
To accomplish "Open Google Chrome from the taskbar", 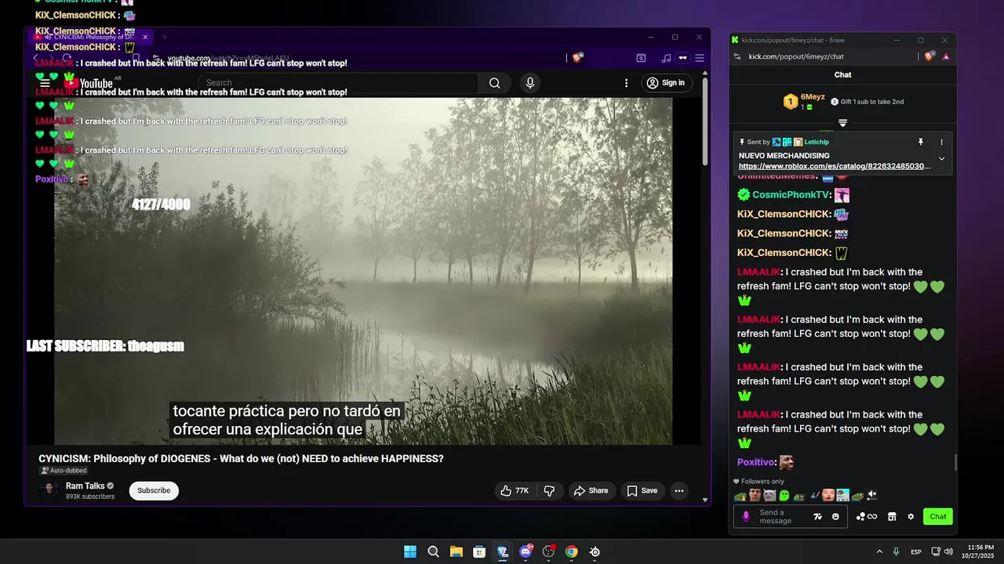I will (572, 551).
